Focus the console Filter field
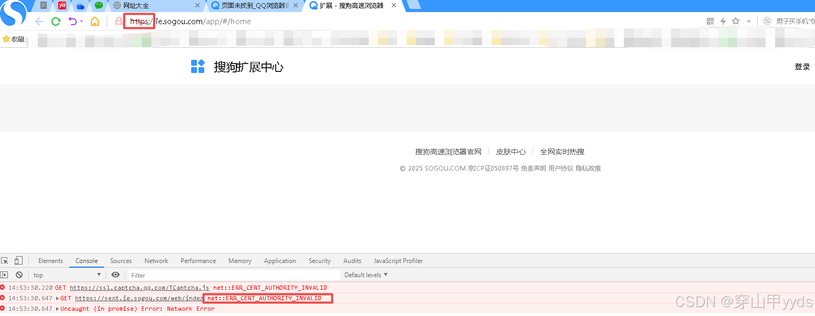 (x=234, y=275)
